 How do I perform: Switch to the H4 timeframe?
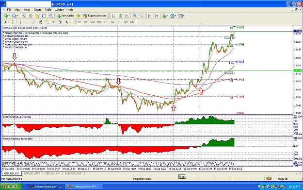tap(112, 22)
